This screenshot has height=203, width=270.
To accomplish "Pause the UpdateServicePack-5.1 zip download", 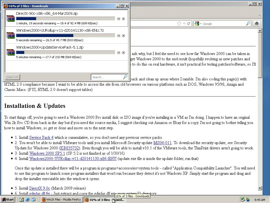I will coord(118,53).
